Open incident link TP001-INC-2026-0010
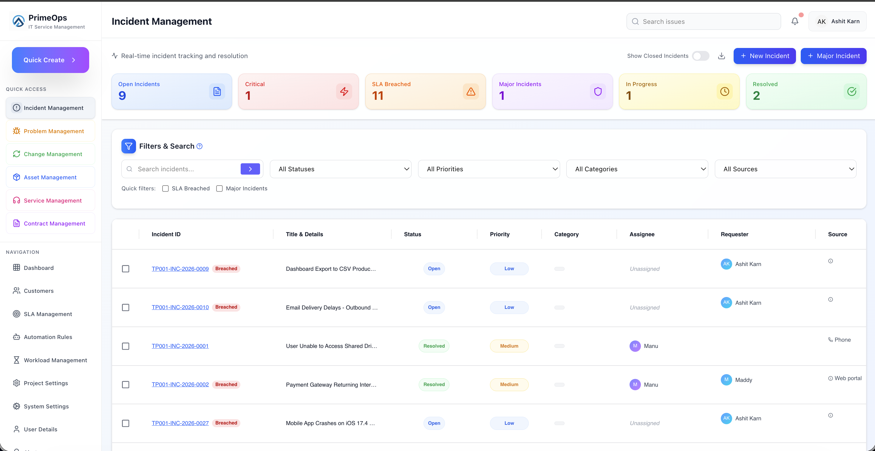Viewport: 875px width, 451px height. [x=180, y=307]
